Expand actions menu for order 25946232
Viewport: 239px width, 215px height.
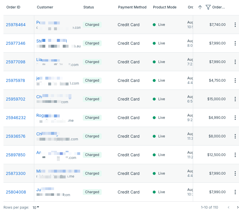pyautogui.click(x=235, y=118)
